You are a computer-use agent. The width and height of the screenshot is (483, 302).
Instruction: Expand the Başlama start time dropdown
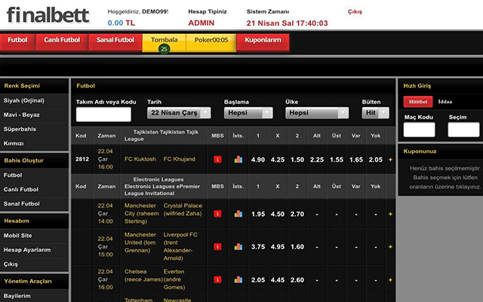click(x=248, y=112)
